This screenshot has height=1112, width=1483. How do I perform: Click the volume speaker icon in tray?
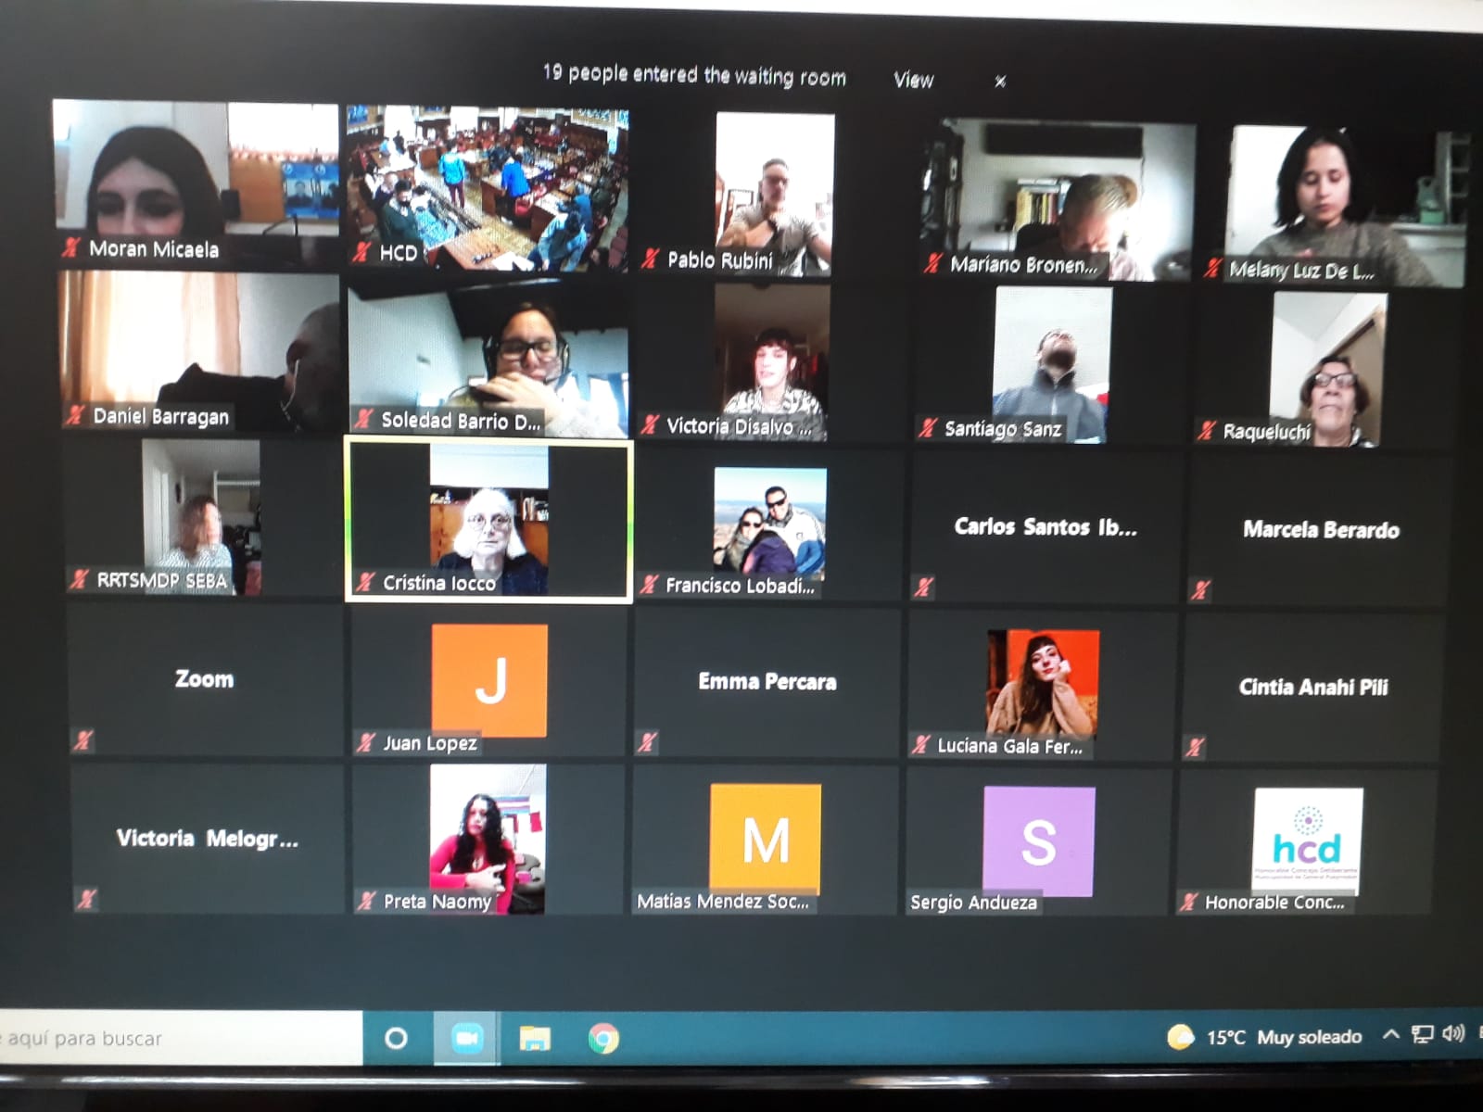[x=1453, y=1034]
